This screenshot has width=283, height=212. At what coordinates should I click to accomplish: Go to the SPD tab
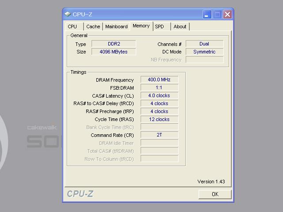pos(162,26)
